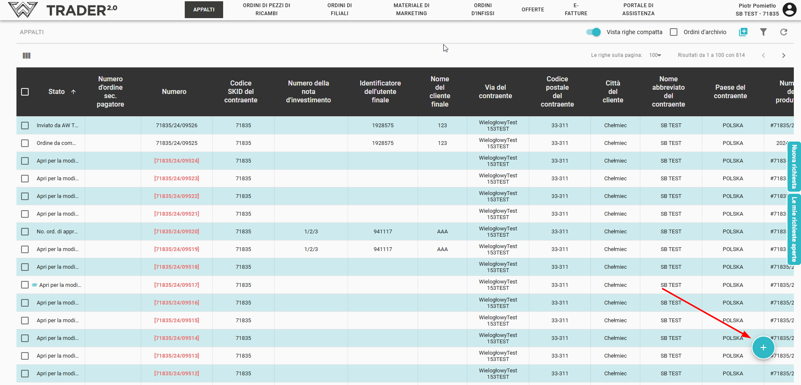Open user profile avatar icon
Image resolution: width=801 pixels, height=385 pixels.
(x=789, y=9)
